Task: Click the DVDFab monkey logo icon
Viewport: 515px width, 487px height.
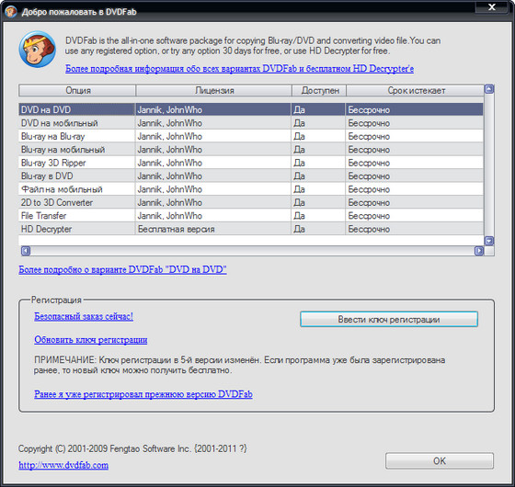Action: pyautogui.click(x=37, y=50)
